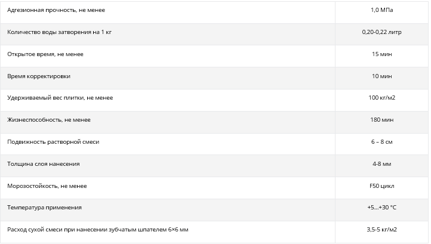
Task: Click the 'Подвижность растворной смеси' label
Action: 53,142
